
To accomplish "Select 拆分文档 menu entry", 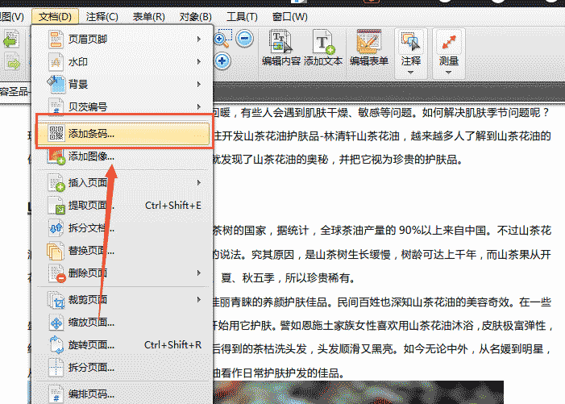I will [x=123, y=227].
